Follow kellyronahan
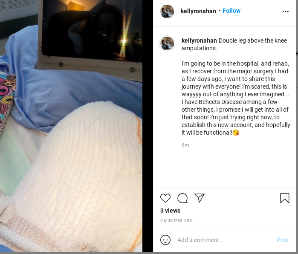298x254 pixels. click(x=231, y=11)
